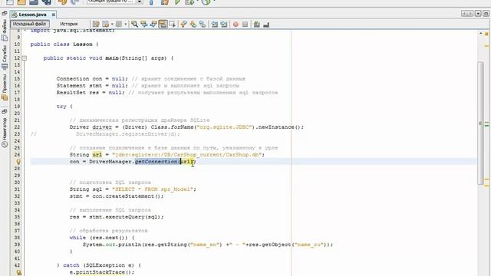The height and width of the screenshot is (276, 491).
Task: Open the Файлы side panel tab
Action: click(5, 31)
